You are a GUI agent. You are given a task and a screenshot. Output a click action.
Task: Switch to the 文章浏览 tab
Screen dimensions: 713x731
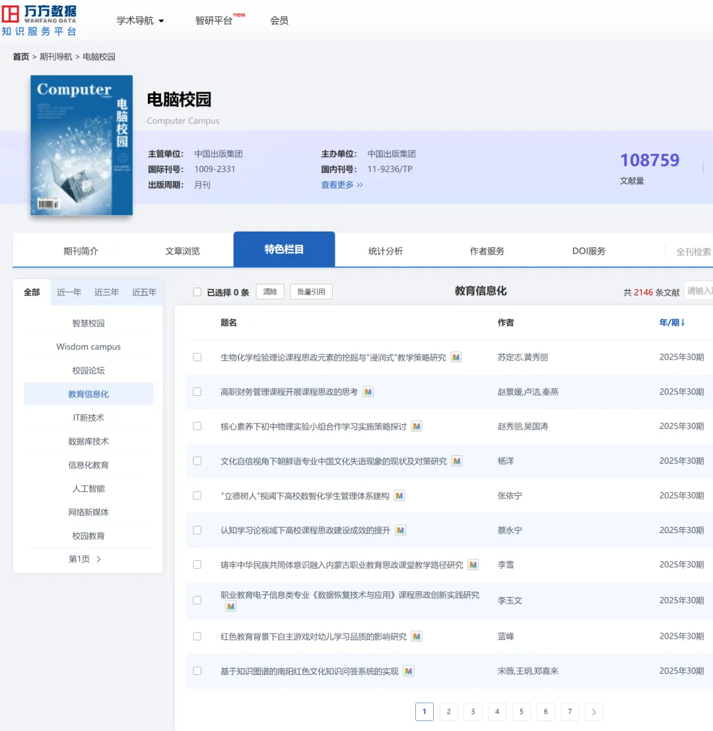click(x=182, y=251)
